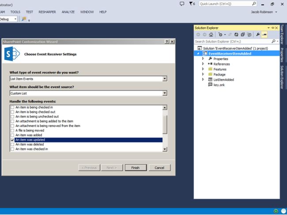The height and width of the screenshot is (215, 287).
Task: Open the TOOLS menu
Action: (15, 12)
